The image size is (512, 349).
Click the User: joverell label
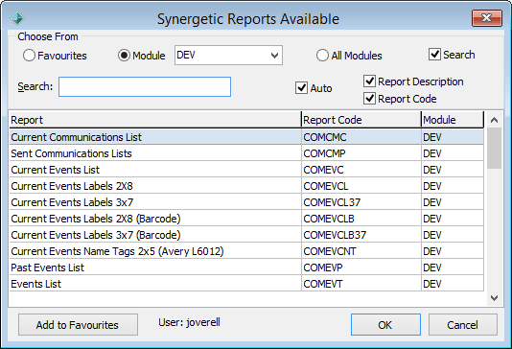pos(190,322)
